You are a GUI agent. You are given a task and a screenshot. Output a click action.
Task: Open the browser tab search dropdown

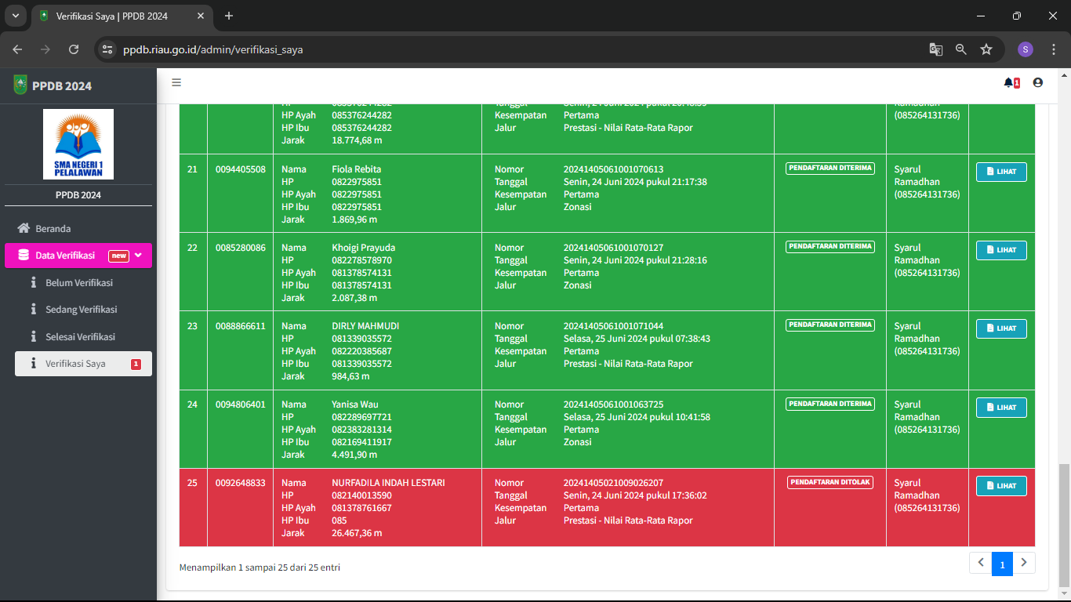15,16
